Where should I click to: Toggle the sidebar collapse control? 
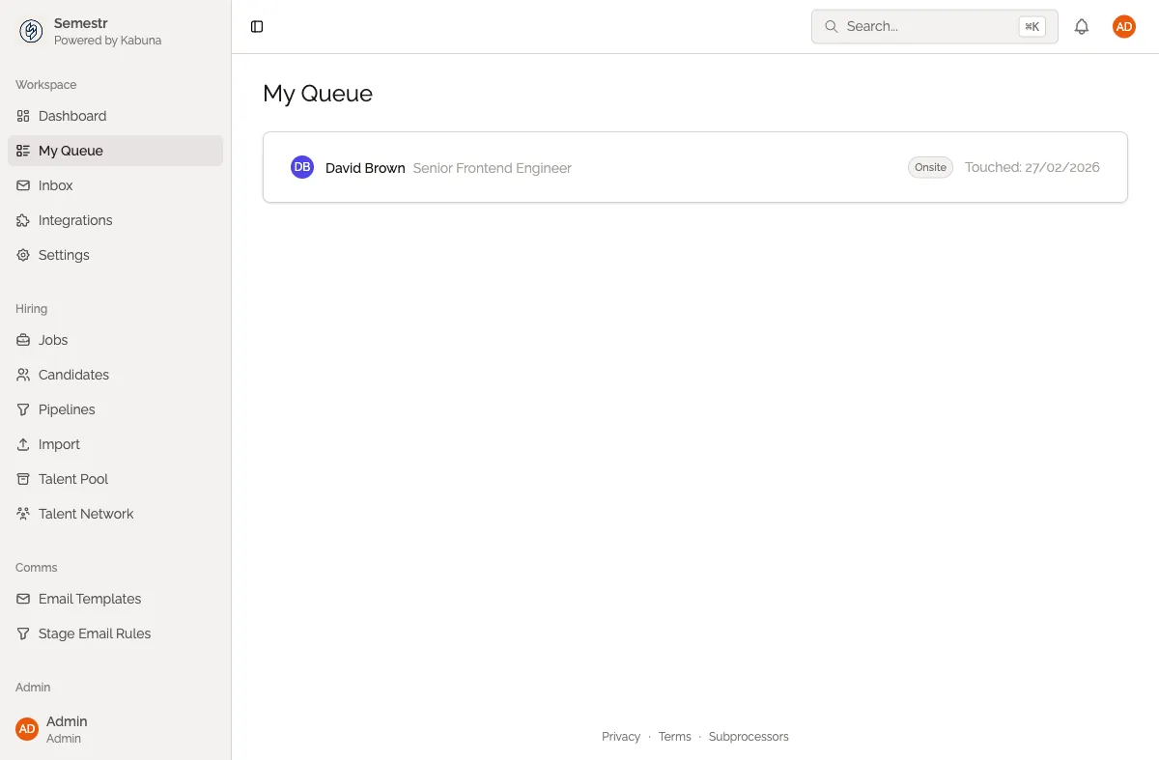(x=256, y=26)
